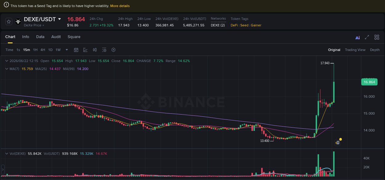Click the Range 14.62% value
The image size is (385, 180).
point(184,61)
